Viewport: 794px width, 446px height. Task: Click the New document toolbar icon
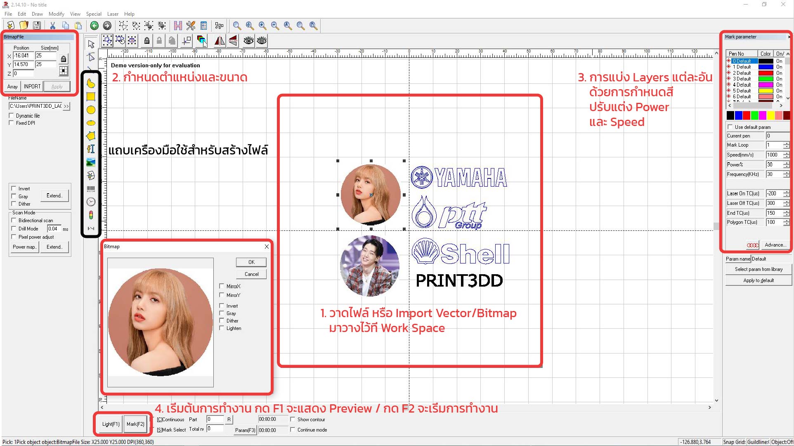(11, 26)
